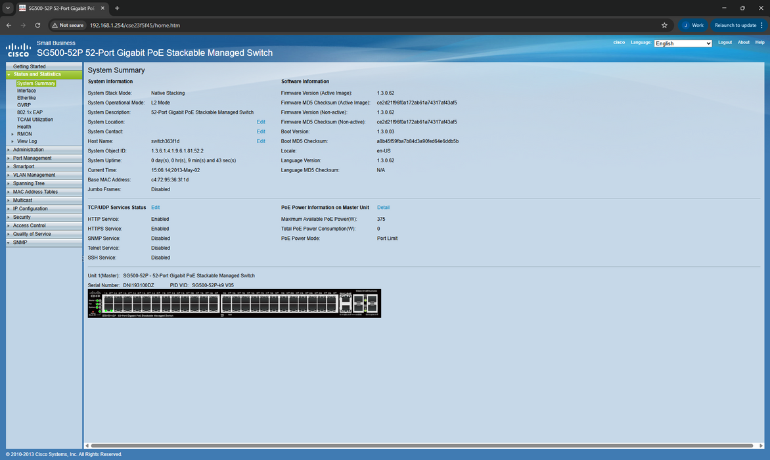Open a new browser tab
770x460 pixels.
pyautogui.click(x=117, y=8)
